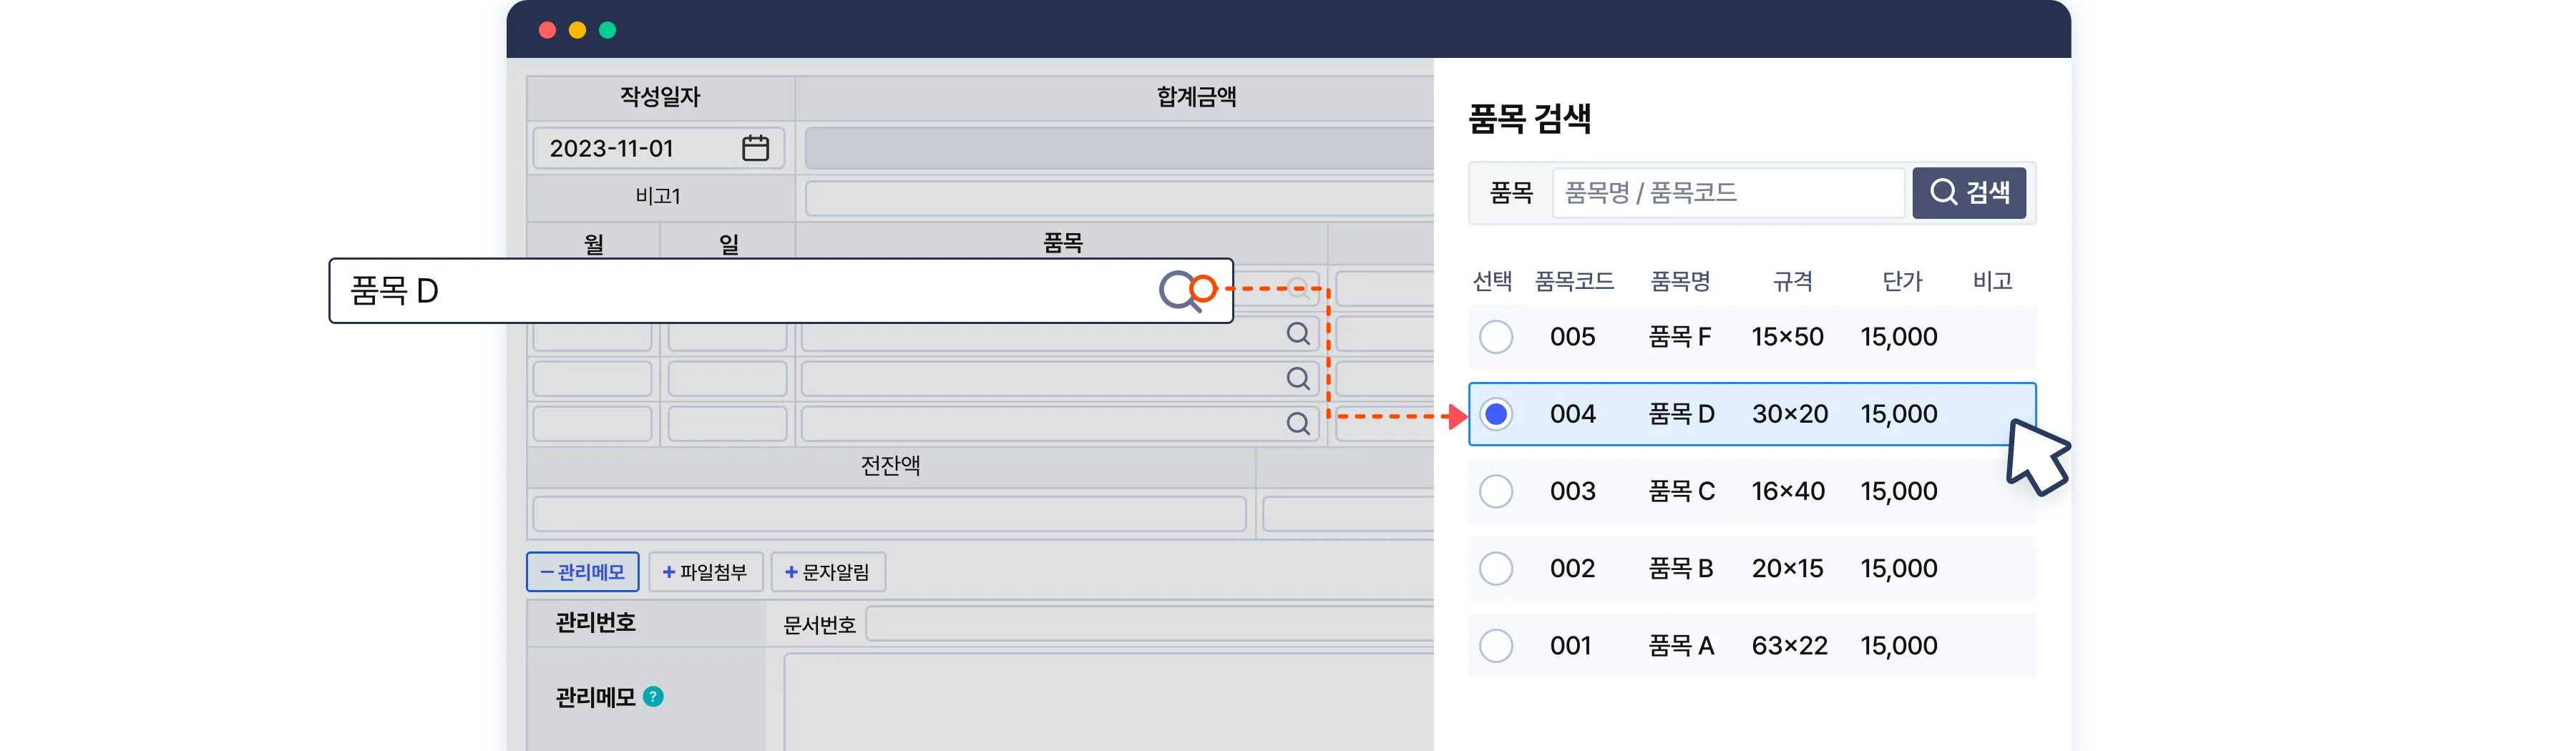Screen dimensions: 2576x751
Task: Click the 관리메모 text area
Action: [1109, 702]
